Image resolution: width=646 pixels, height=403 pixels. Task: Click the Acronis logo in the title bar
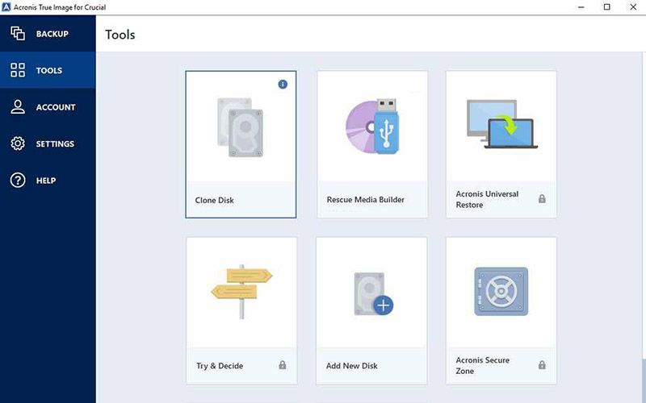point(7,7)
